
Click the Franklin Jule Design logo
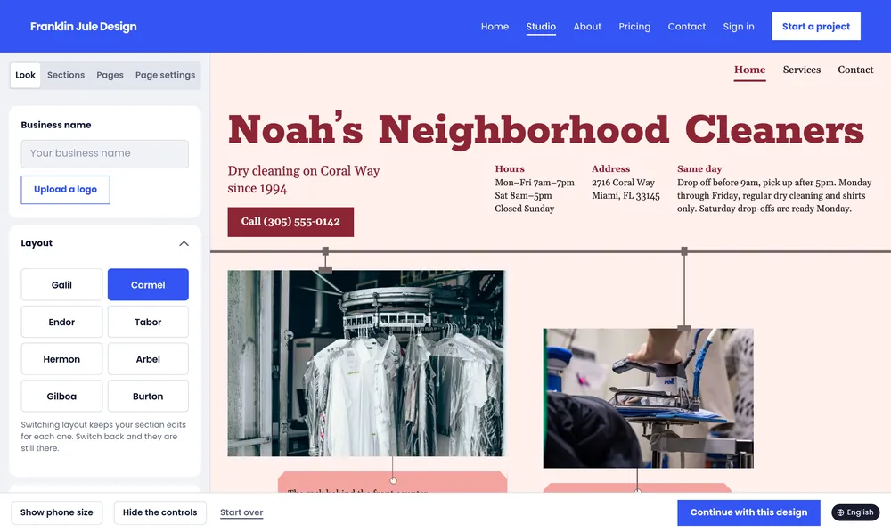click(84, 27)
